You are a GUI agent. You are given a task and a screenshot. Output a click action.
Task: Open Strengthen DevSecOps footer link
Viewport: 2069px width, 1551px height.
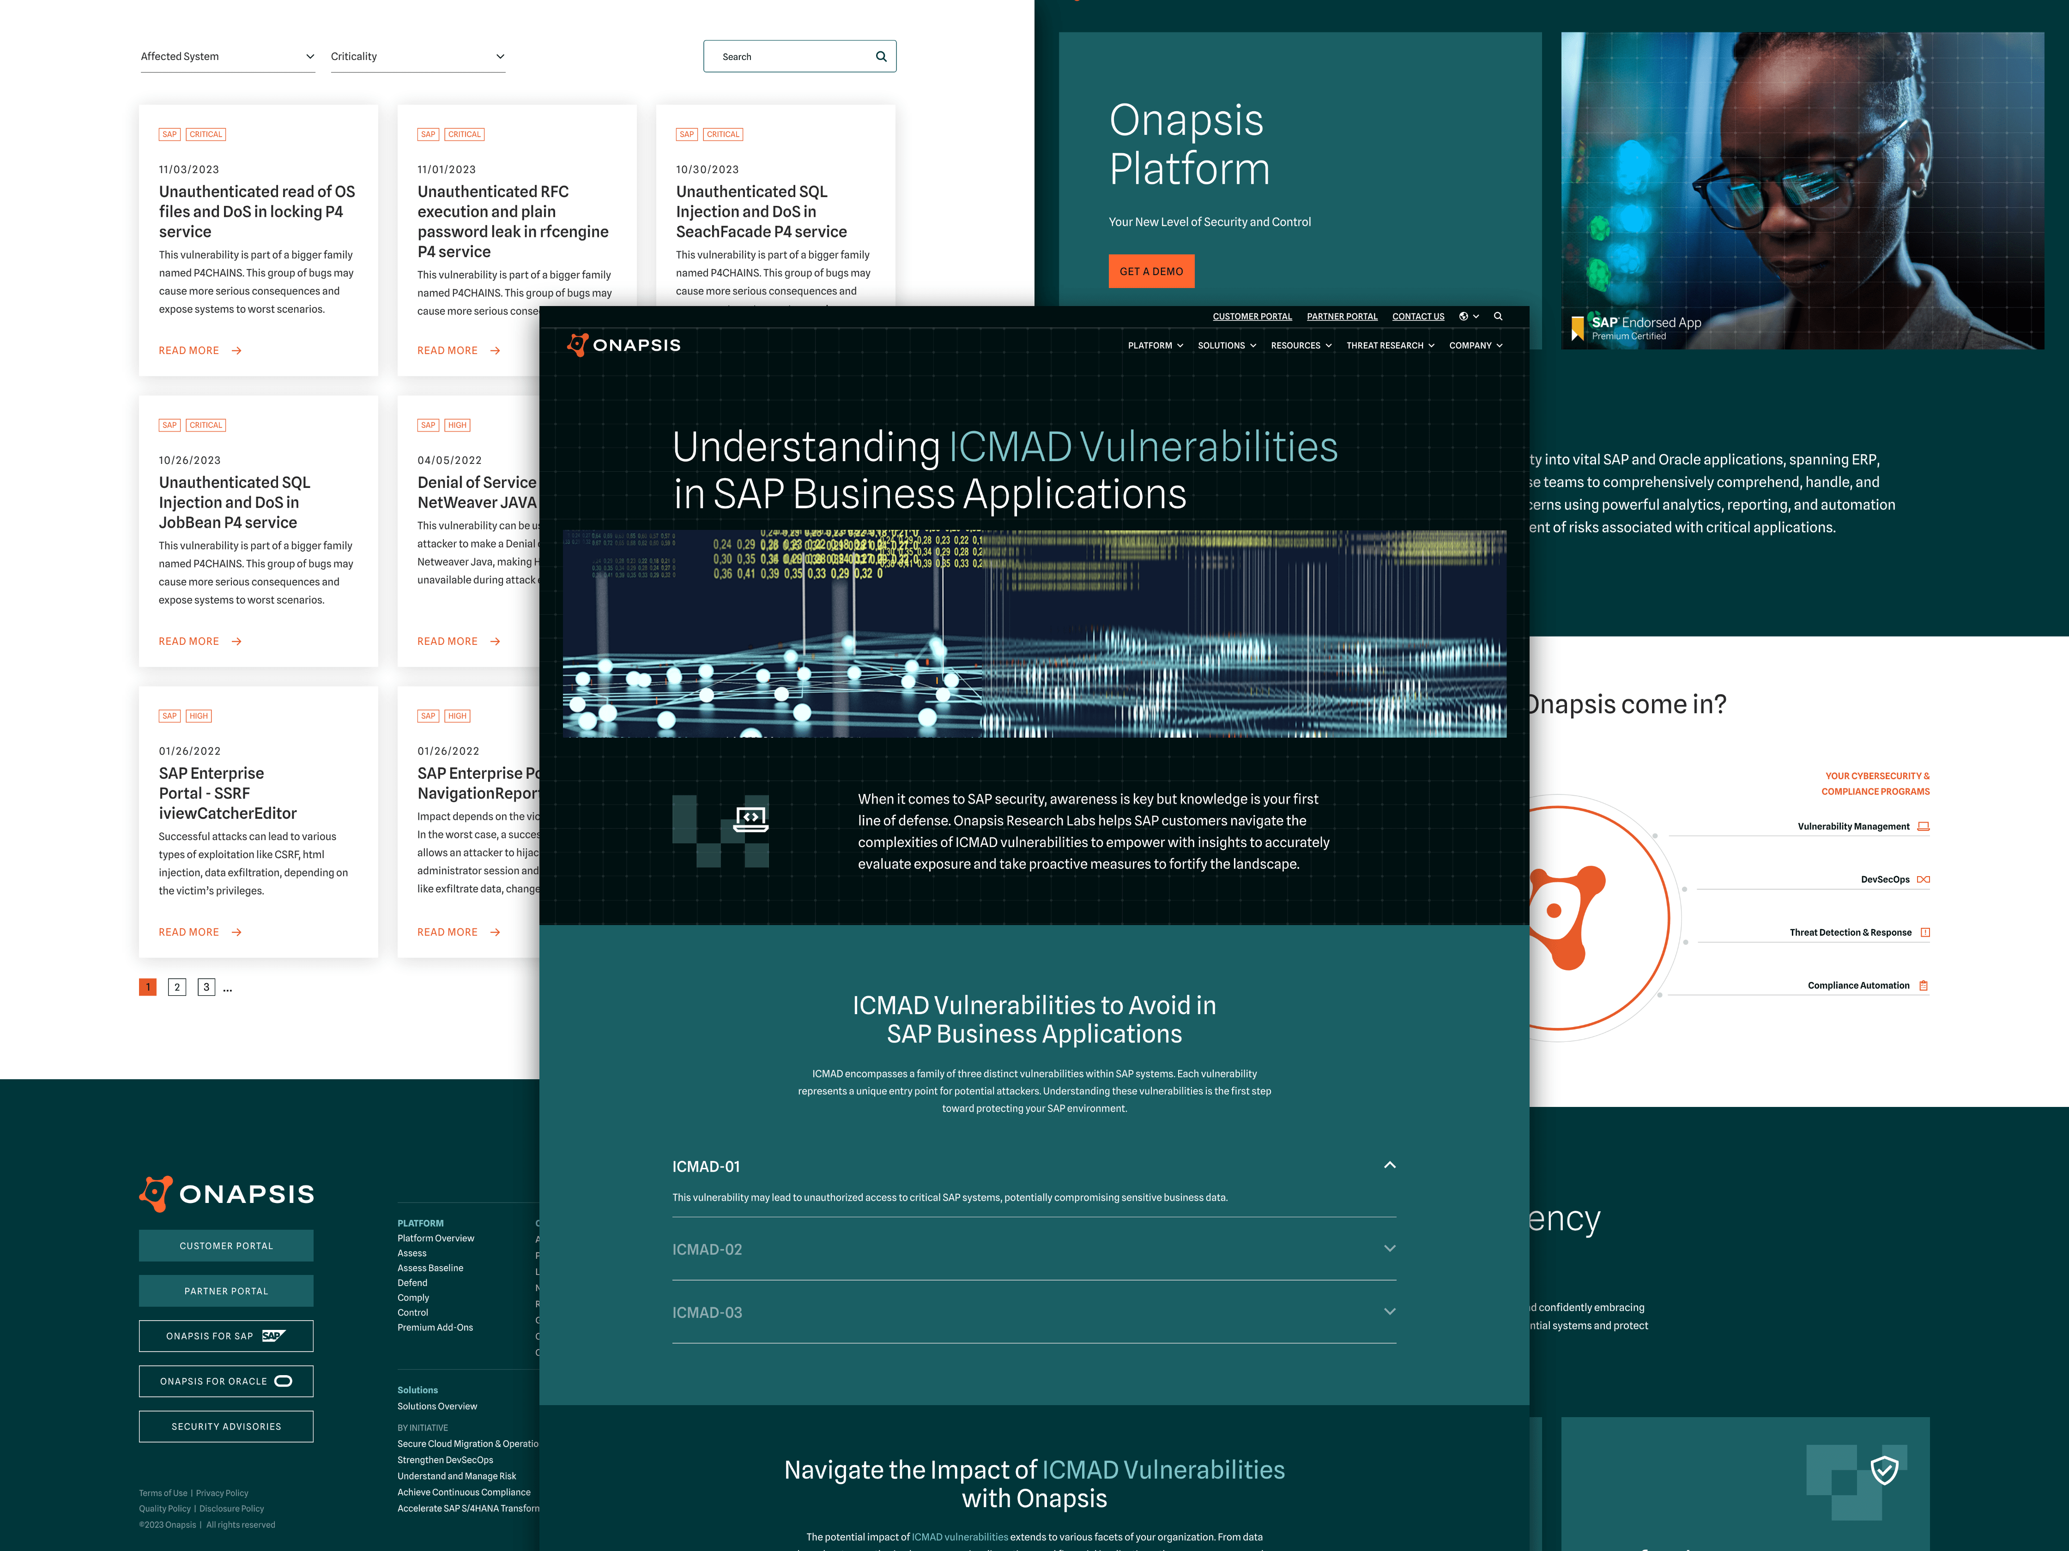[445, 1461]
